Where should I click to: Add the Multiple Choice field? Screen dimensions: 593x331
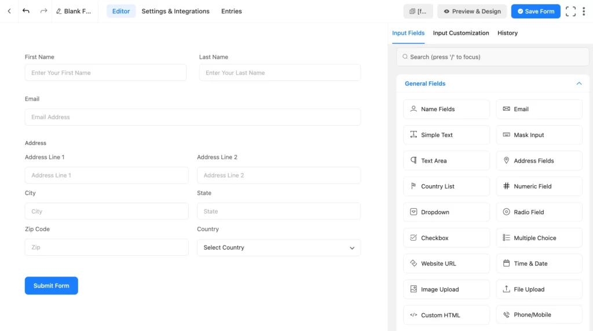pyautogui.click(x=539, y=238)
